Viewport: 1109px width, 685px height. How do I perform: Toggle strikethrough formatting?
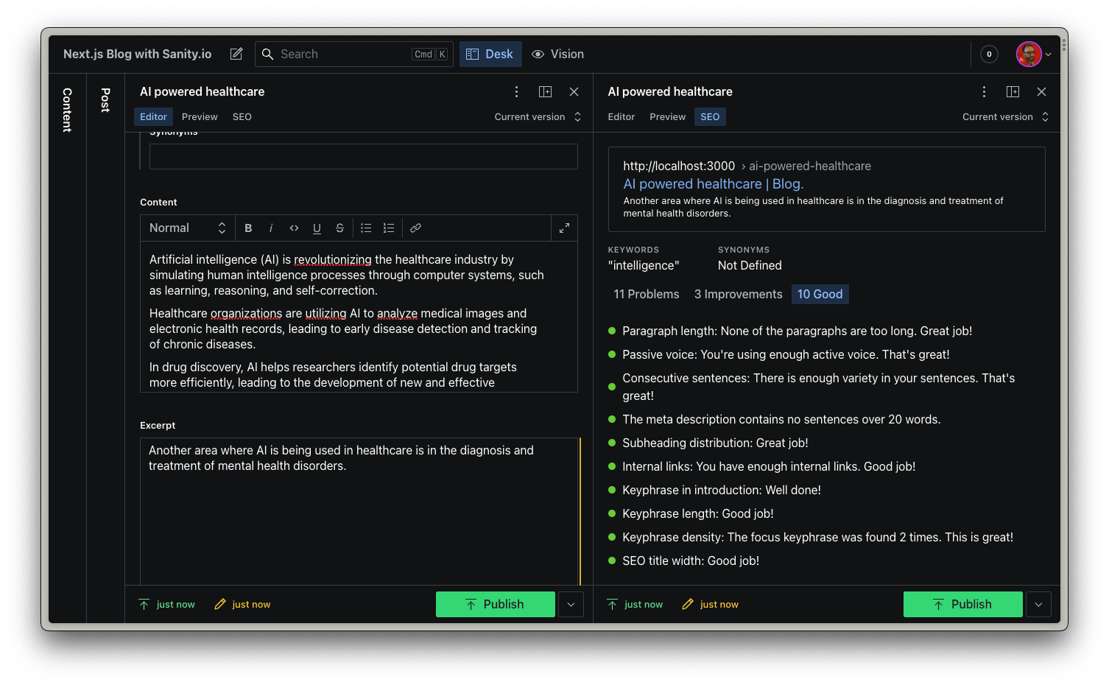tap(339, 228)
